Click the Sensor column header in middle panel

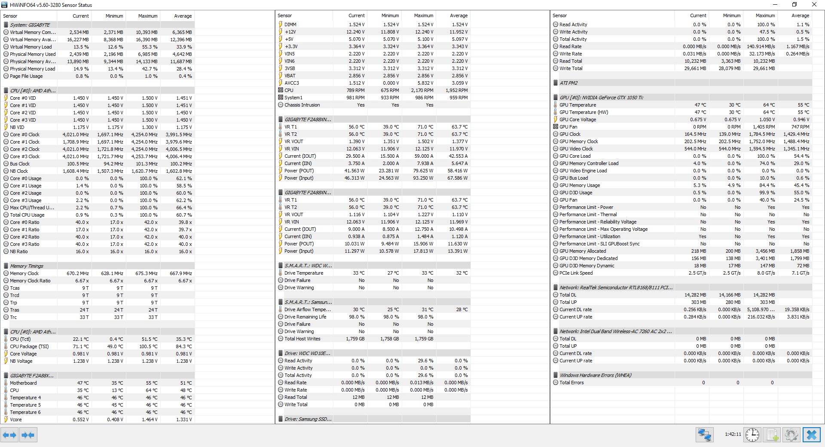pos(304,15)
